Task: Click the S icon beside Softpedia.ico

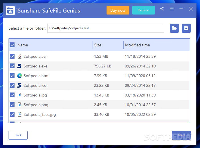Action: tap(19, 85)
